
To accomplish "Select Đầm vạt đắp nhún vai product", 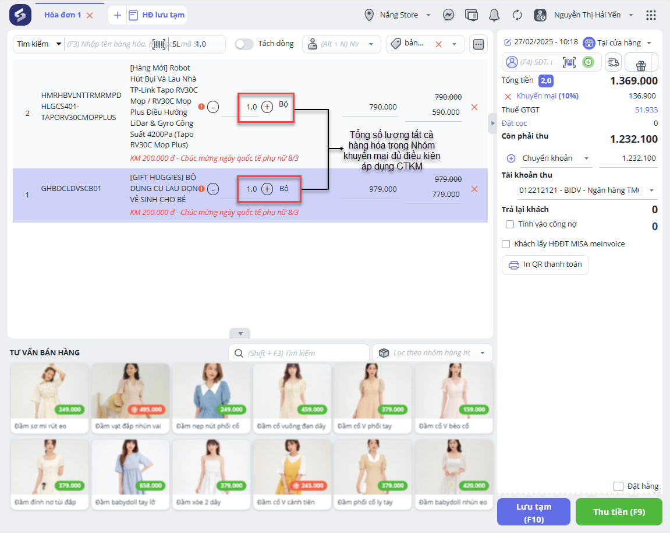I will tap(130, 398).
